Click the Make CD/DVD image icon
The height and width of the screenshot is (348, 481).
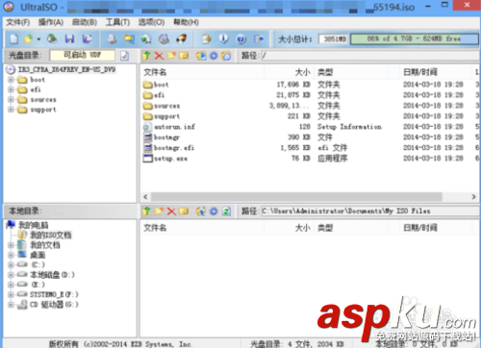pos(112,39)
